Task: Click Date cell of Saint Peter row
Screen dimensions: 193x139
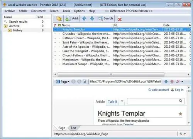Action: point(175,42)
